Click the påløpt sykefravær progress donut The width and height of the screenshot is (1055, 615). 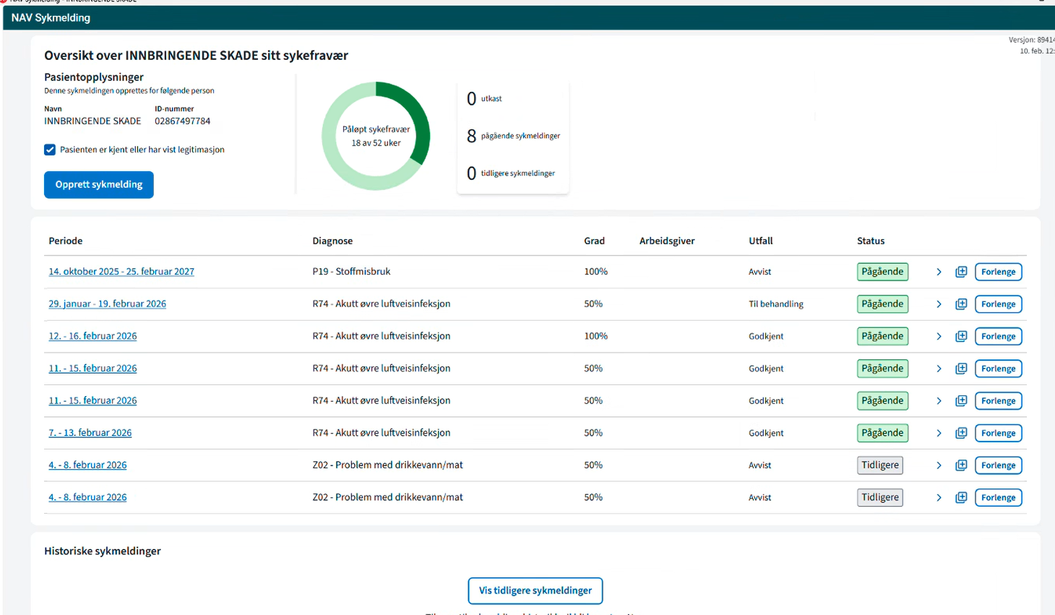pyautogui.click(x=376, y=135)
